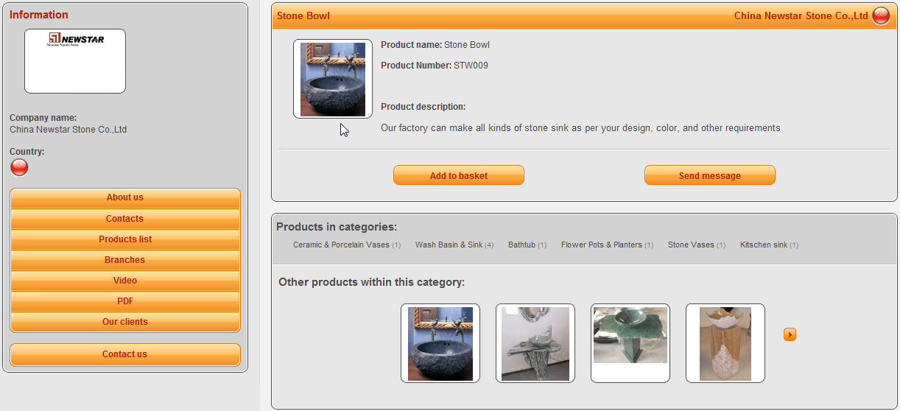This screenshot has width=900, height=411.
Task: Go to the Contacts menu item
Action: click(125, 219)
